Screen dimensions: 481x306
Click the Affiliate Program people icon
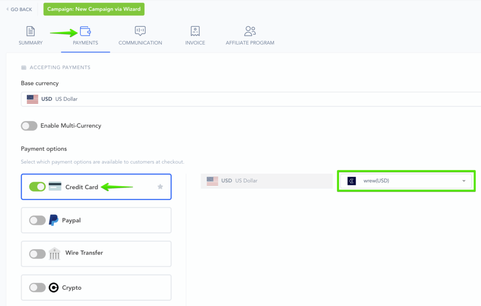[250, 31]
